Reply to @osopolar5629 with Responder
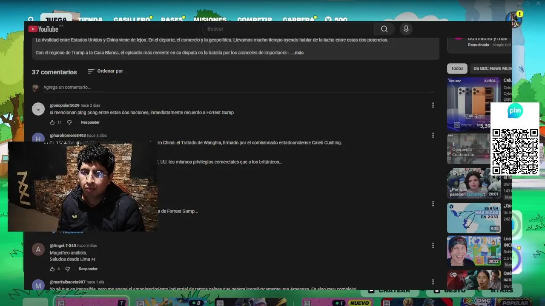The image size is (545, 306). pos(90,122)
